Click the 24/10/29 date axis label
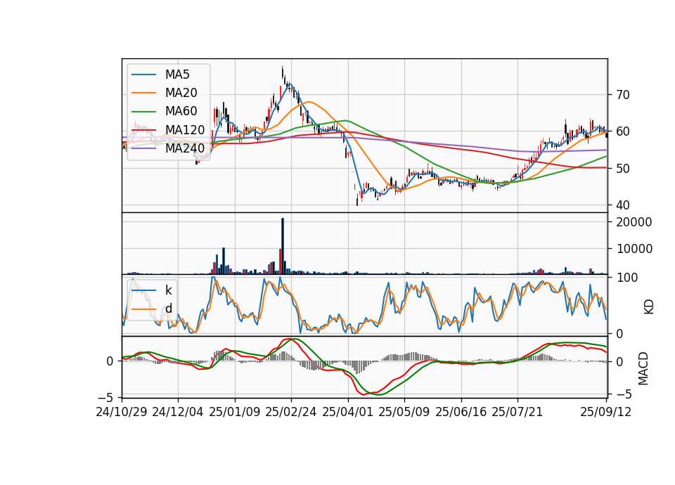 (122, 413)
